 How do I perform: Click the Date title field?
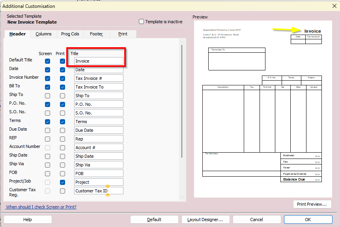(x=99, y=70)
